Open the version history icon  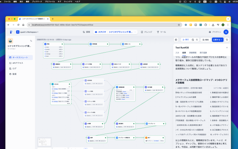(x=227, y=40)
